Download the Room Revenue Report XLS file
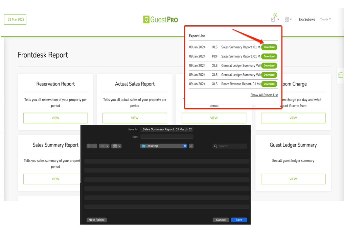344x231 pixels. click(x=269, y=84)
